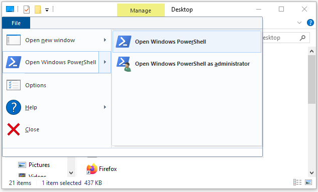318x192 pixels.
Task: Open the File tab
Action: point(16,23)
